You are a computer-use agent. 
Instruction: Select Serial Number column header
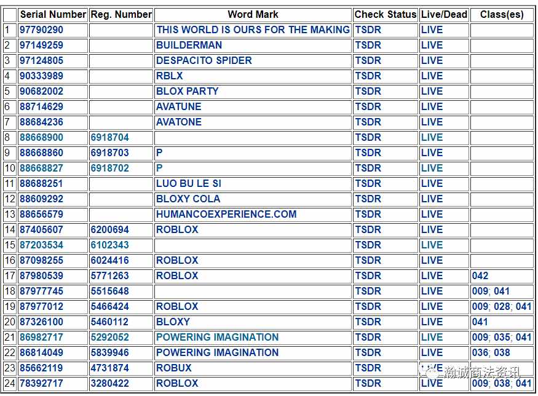tap(53, 14)
